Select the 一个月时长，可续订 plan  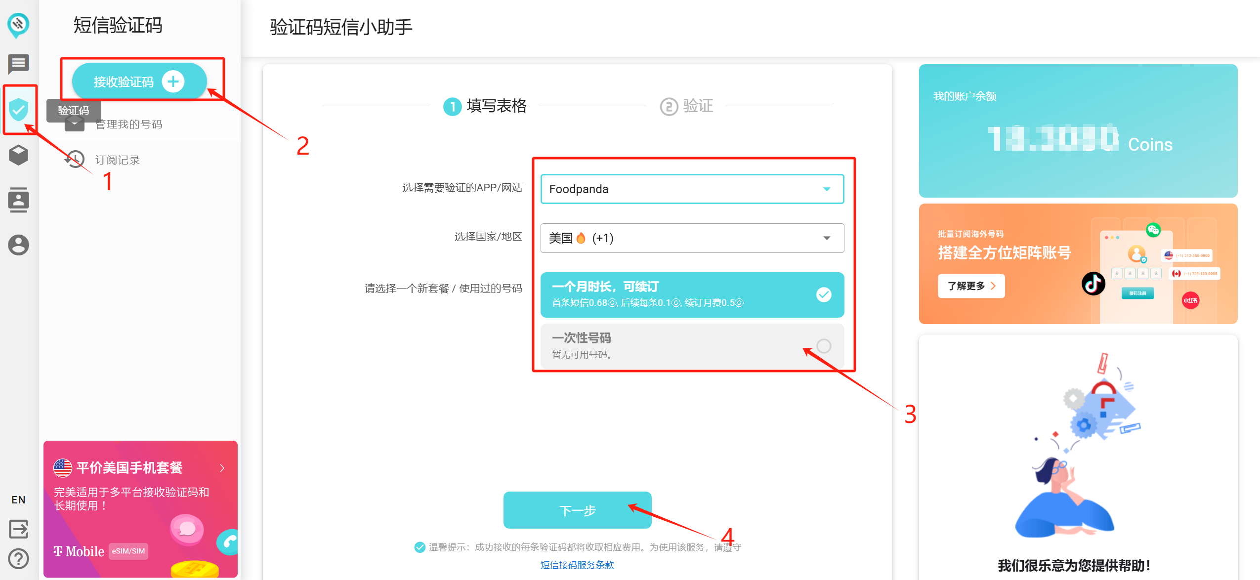coord(692,294)
